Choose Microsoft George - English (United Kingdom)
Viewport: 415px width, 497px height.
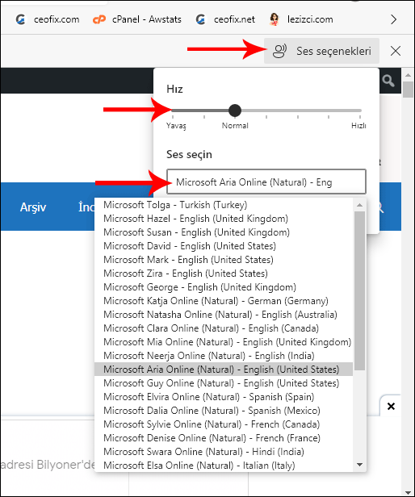[224, 287]
